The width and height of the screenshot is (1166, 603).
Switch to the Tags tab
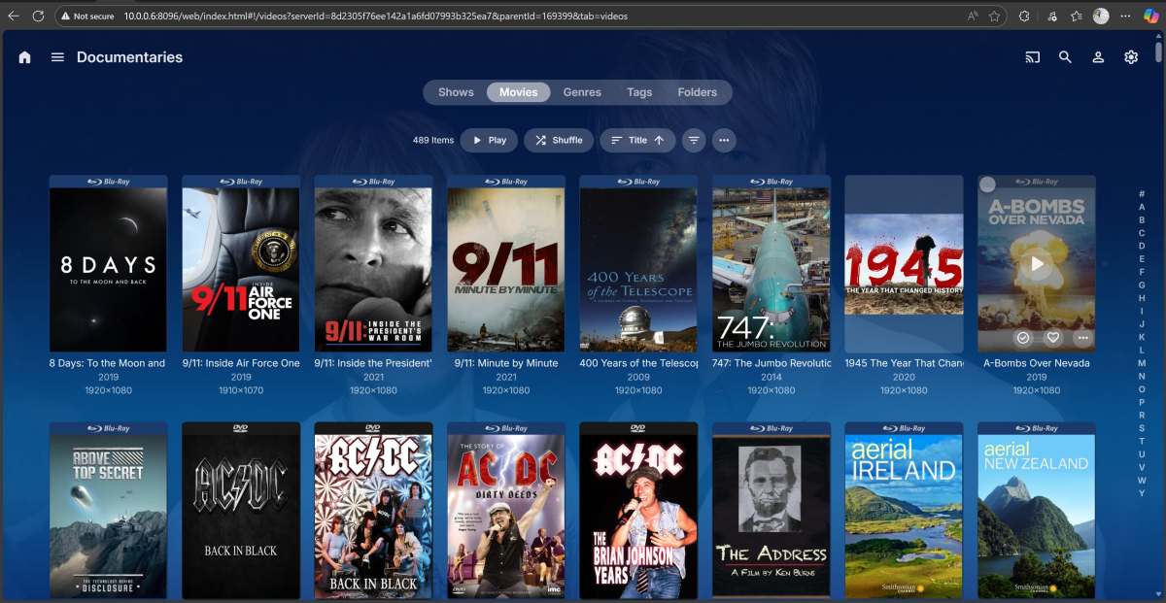639,92
